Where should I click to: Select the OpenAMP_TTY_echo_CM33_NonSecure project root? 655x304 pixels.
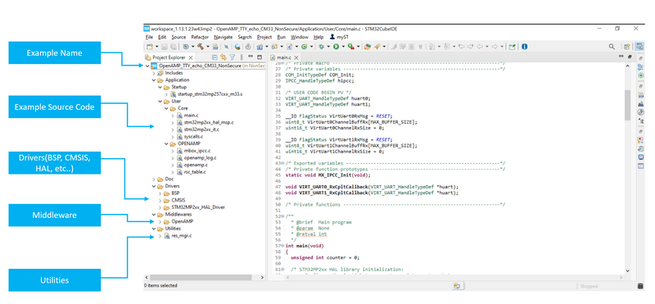[x=200, y=66]
